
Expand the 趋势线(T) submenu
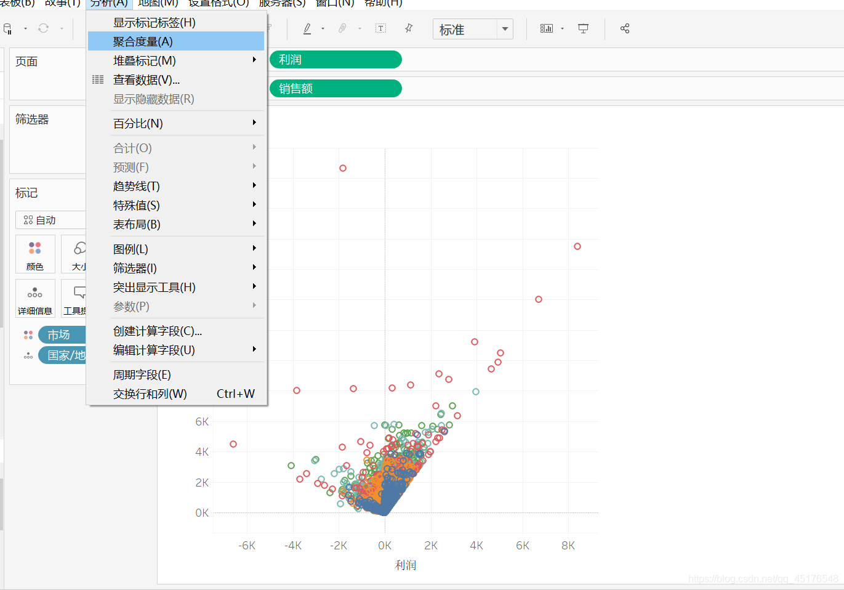[176, 186]
